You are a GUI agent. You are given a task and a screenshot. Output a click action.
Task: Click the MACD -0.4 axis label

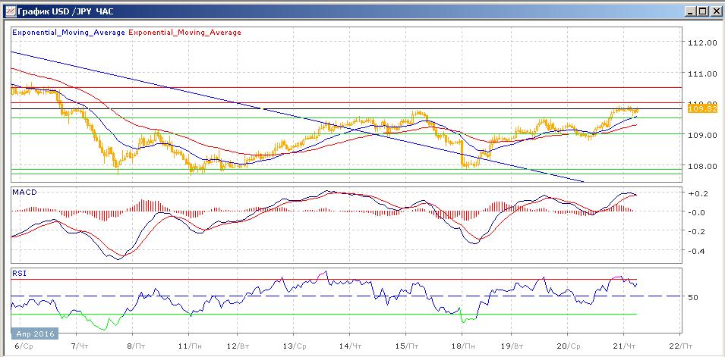(697, 252)
